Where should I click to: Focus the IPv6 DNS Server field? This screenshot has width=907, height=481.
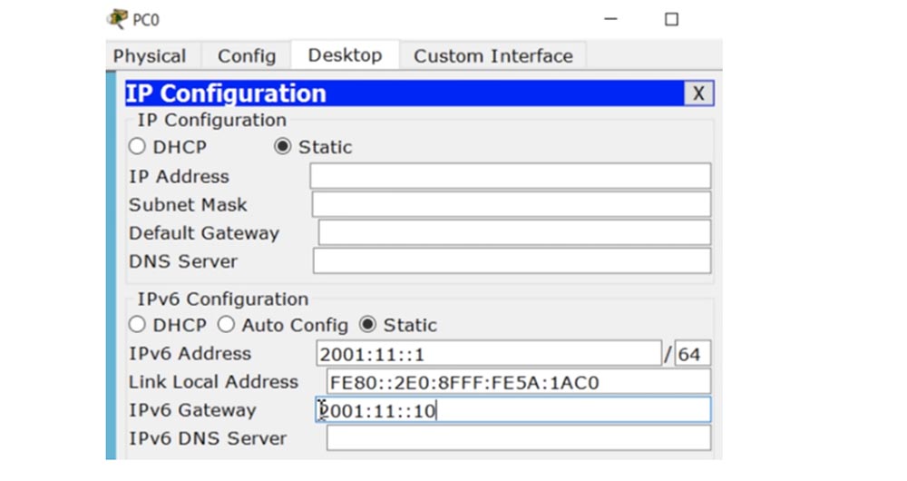click(x=518, y=438)
